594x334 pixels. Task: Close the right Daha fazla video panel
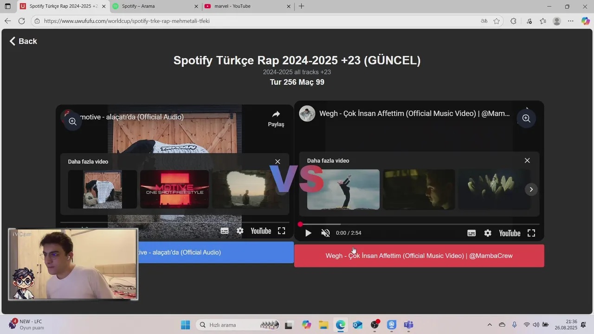[527, 161]
